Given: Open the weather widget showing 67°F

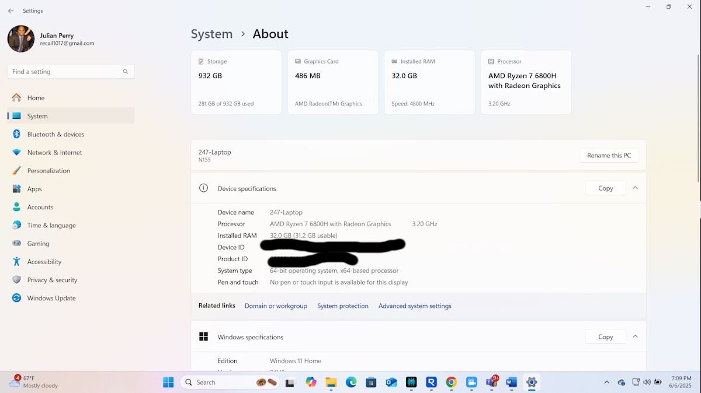Looking at the screenshot, I should click(x=34, y=382).
